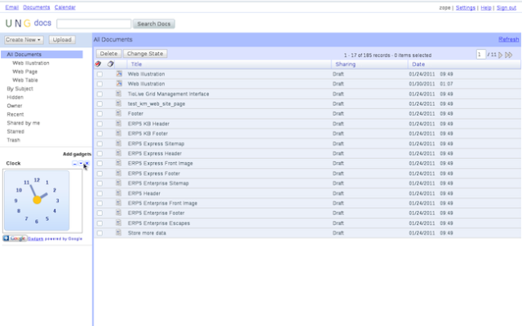Click the next page arrow icon
This screenshot has width=522, height=326.
(x=500, y=55)
